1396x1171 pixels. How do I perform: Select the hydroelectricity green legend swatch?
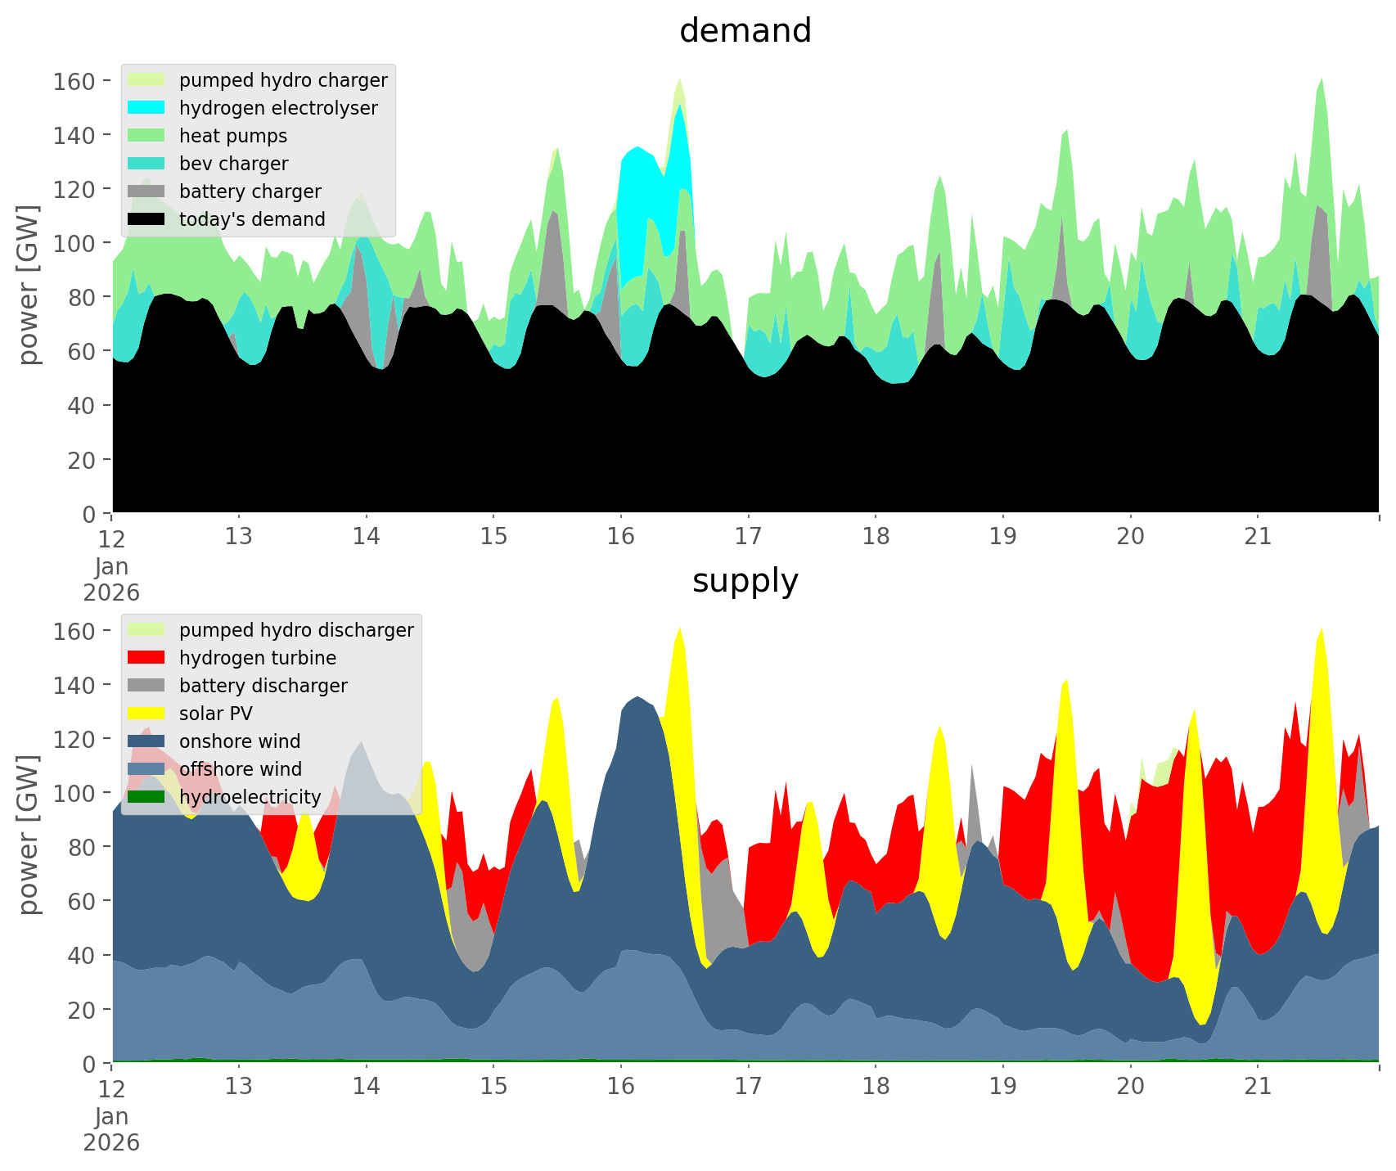(x=147, y=797)
